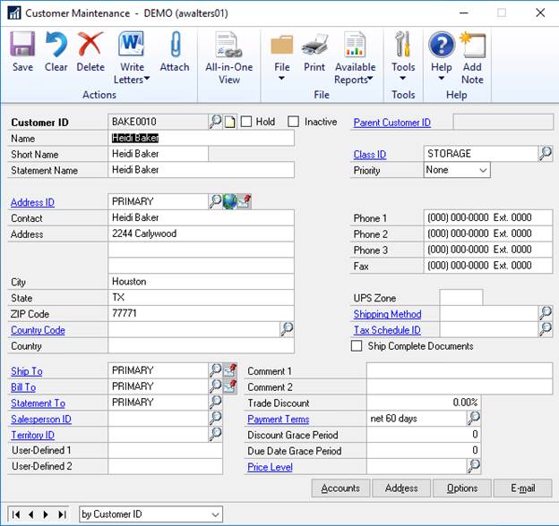Expand the Priority dropdown
The height and width of the screenshot is (526, 559).
pyautogui.click(x=483, y=170)
